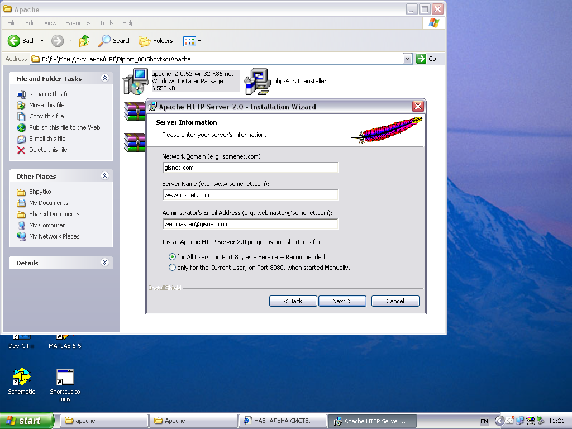The image size is (572, 429).
Task: Switch to capitalized Apache taskbar window
Action: pyautogui.click(x=193, y=421)
